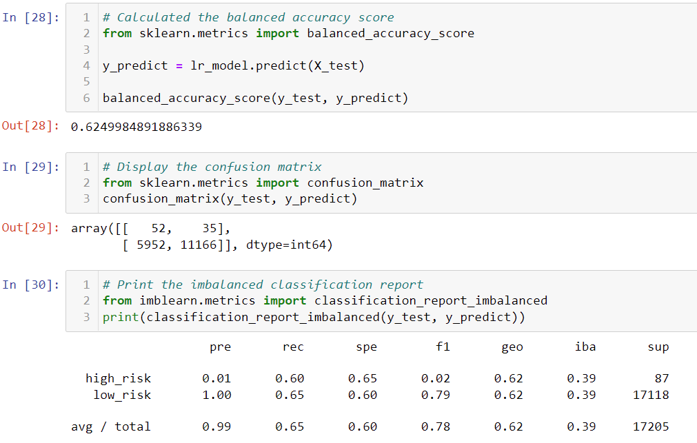
Task: Select the output value 0.6249984891886339
Action: 137,127
